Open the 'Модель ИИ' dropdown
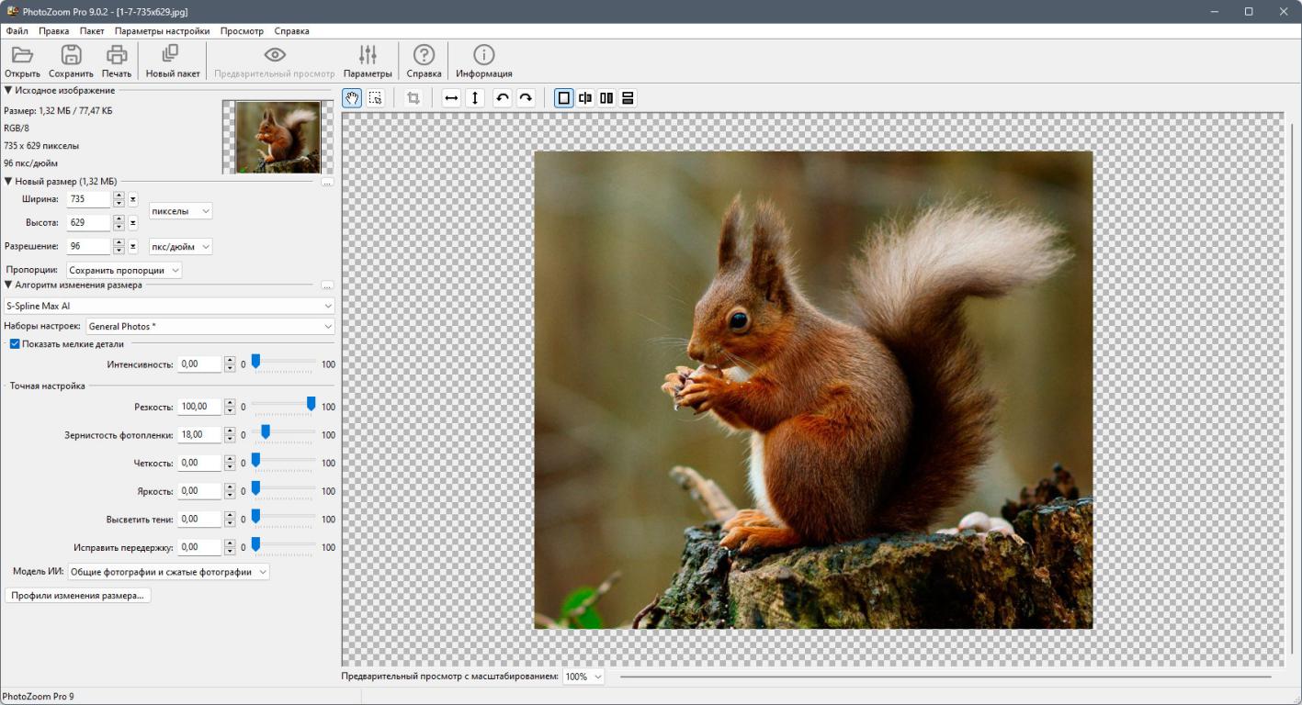The width and height of the screenshot is (1302, 705). click(x=168, y=572)
